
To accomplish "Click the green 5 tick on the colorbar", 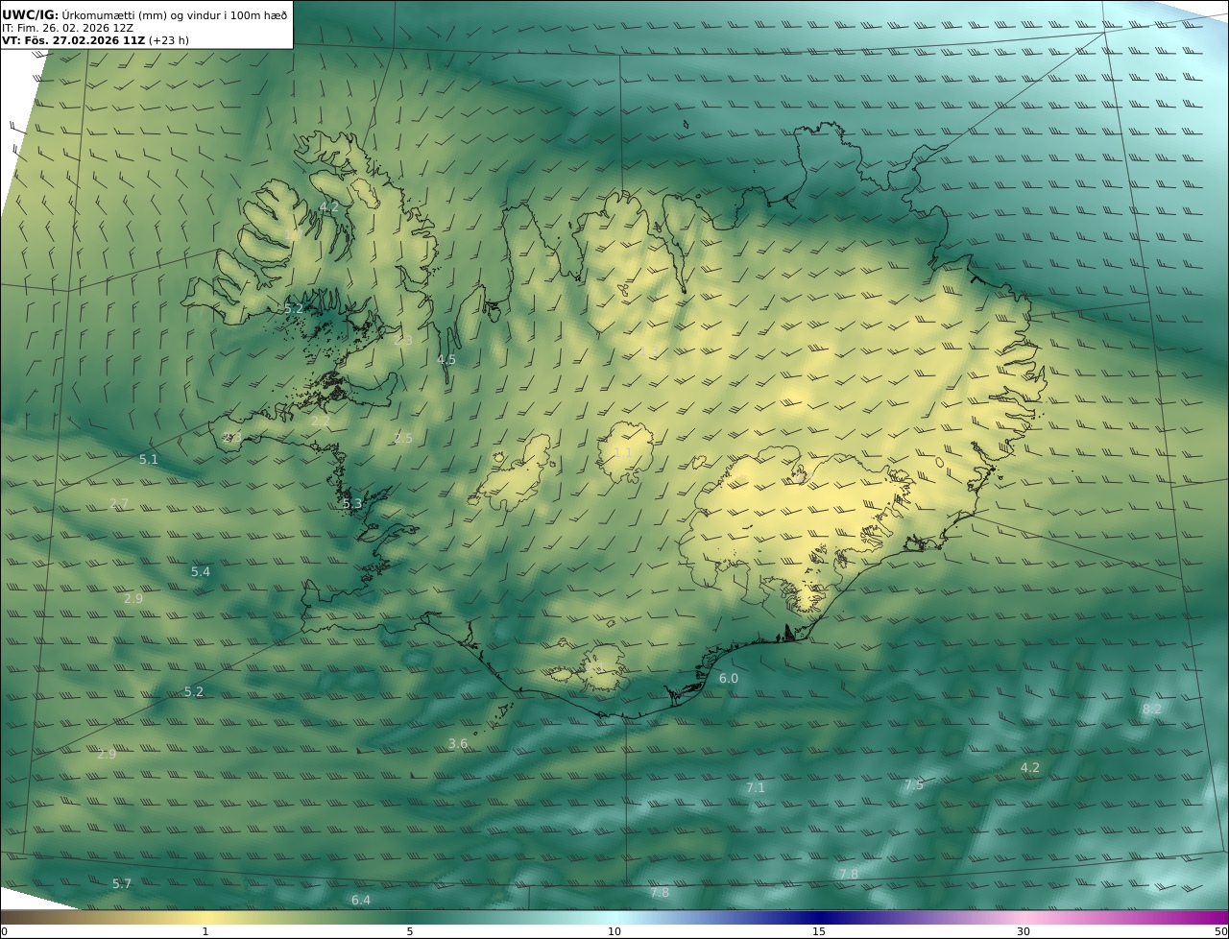I will (x=410, y=931).
